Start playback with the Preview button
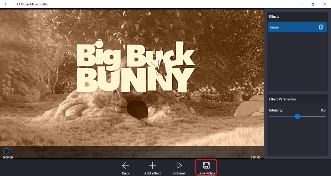The height and width of the screenshot is (176, 331). pos(179,168)
